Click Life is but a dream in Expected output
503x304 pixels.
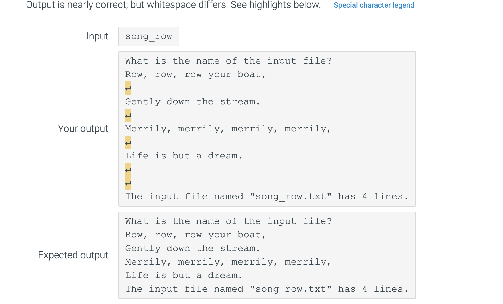pos(183,275)
